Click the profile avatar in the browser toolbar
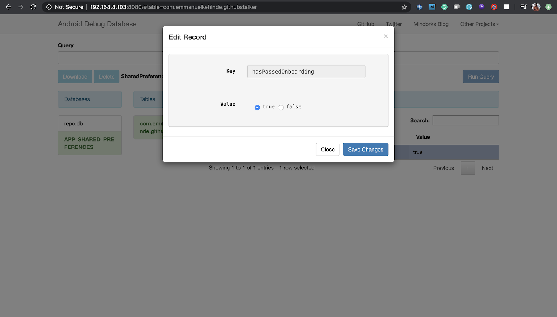Viewport: 557px width, 317px height. (x=536, y=7)
